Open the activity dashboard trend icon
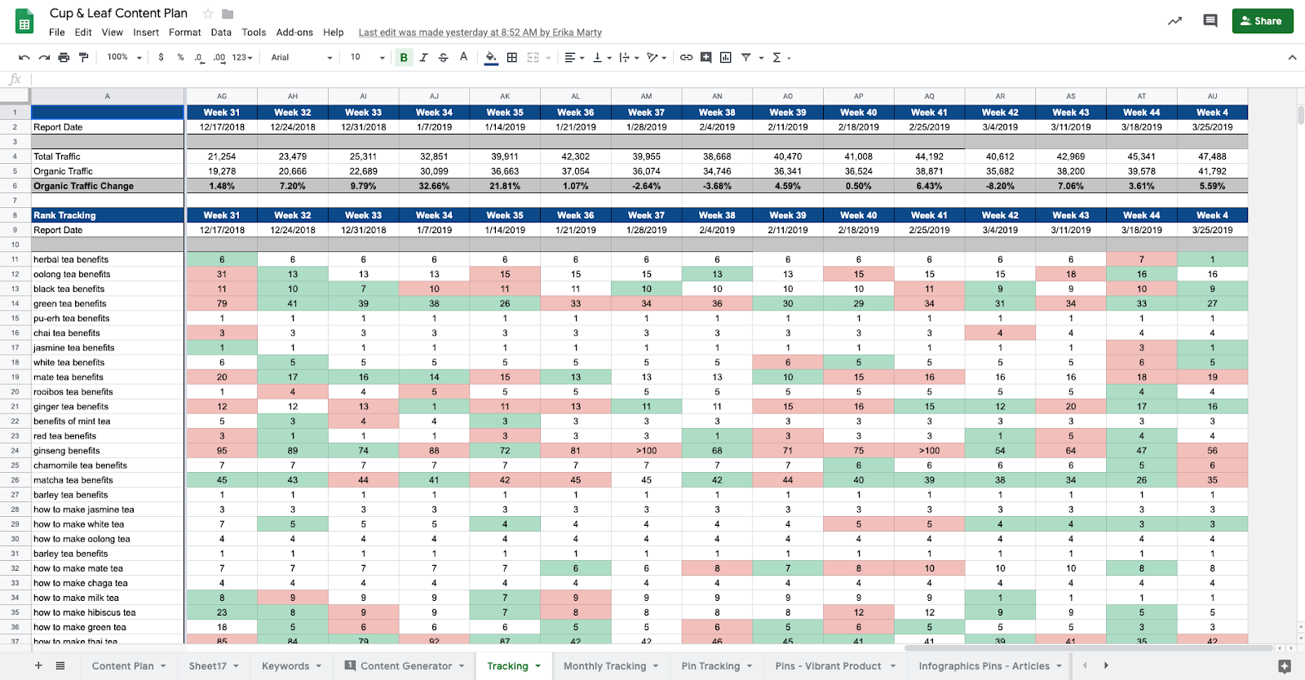 tap(1174, 21)
